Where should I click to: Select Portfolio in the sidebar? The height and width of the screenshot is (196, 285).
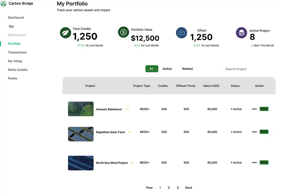(14, 44)
